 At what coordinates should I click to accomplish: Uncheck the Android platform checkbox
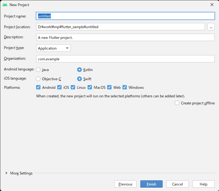[x=38, y=88]
